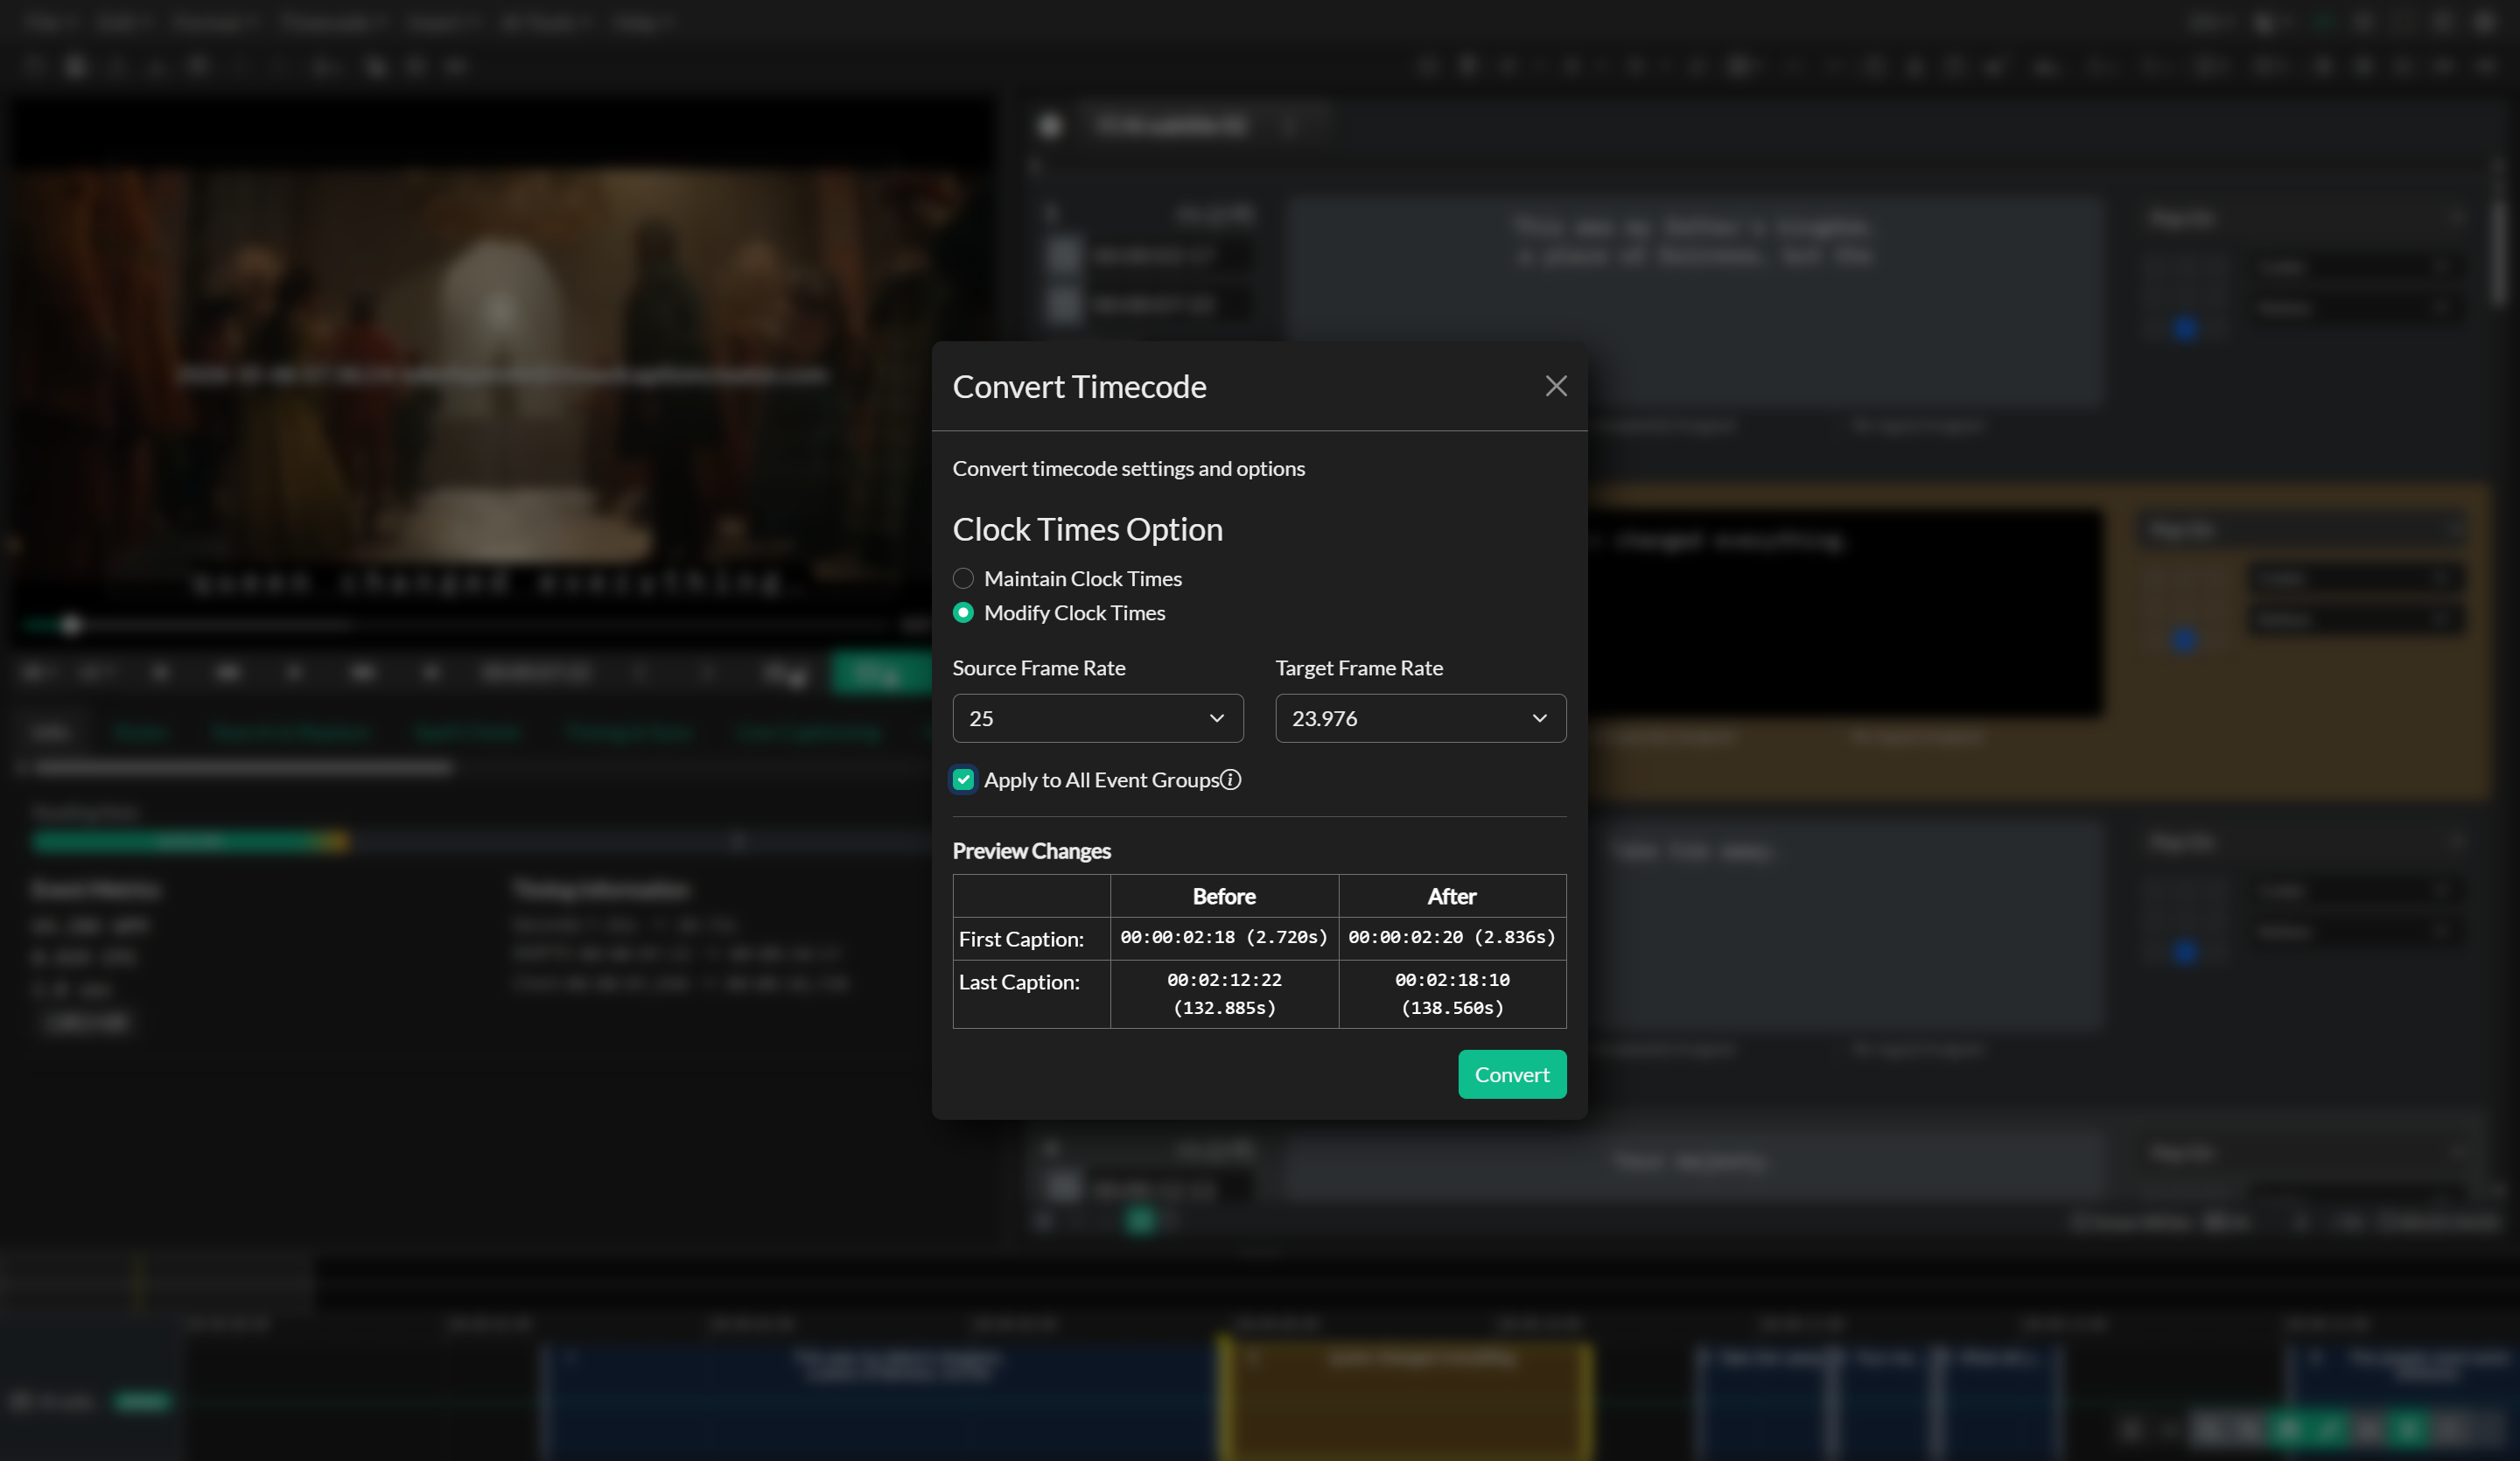The image size is (2520, 1461).
Task: Click the Clock Times Option heading
Action: click(1087, 529)
